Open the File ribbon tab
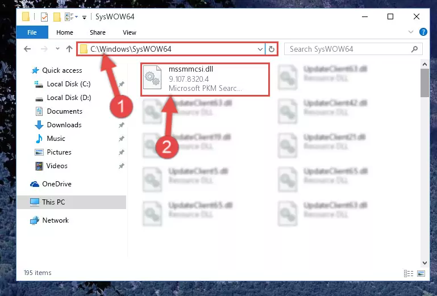 coord(32,32)
